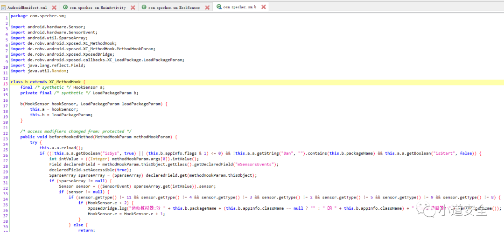
Task: Click the 'import android.hardware.SensorEvent;' line
Action: coord(54,33)
